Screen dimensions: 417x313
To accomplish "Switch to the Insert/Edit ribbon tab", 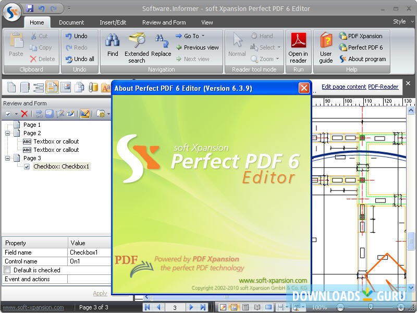I will pos(113,22).
